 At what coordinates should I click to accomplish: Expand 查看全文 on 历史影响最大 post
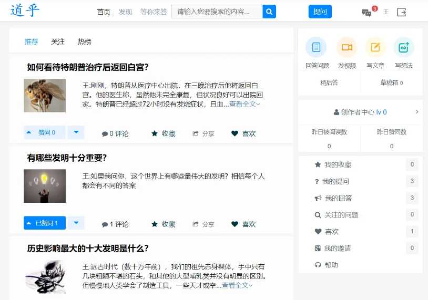237,285
